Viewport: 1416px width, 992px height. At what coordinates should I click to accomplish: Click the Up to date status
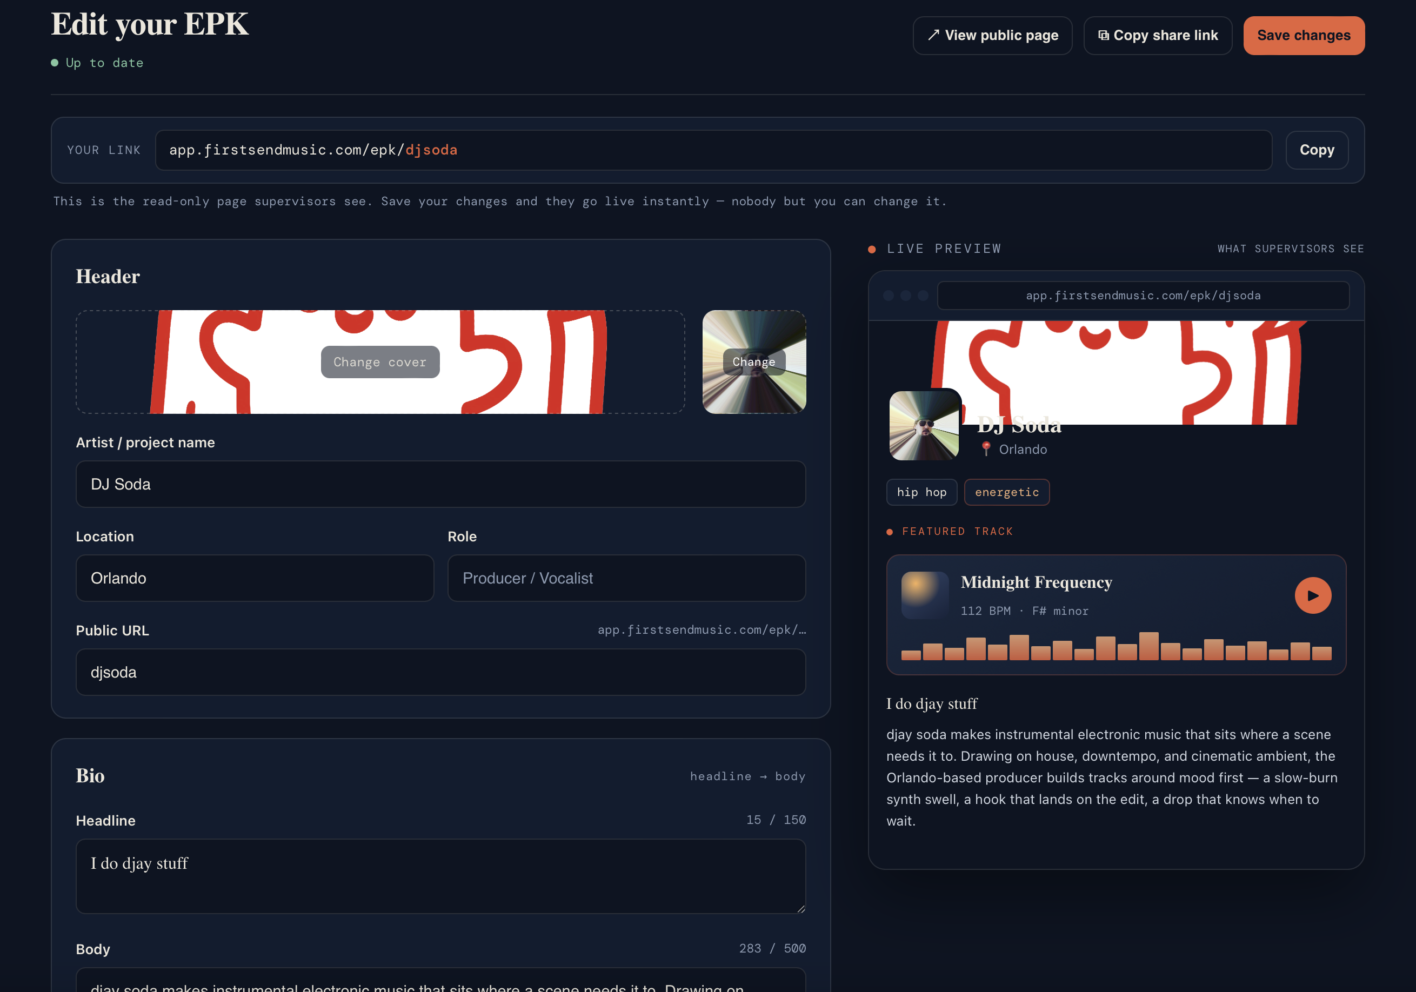pos(97,63)
